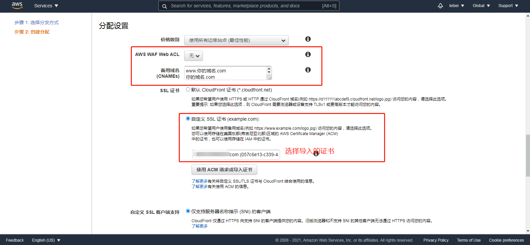Click the page scrollbar up arrow
This screenshot has width=530, height=245.
click(528, 15)
